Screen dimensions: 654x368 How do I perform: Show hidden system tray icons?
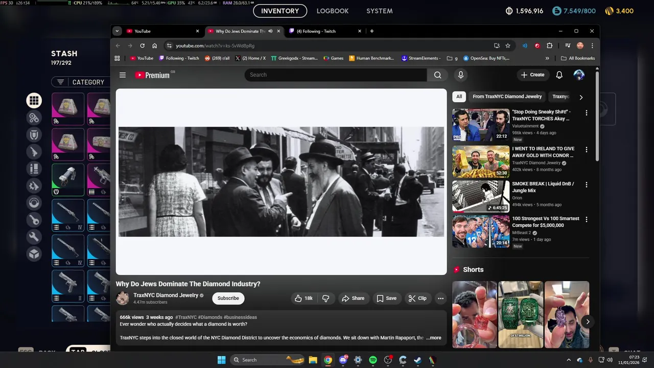click(x=569, y=360)
